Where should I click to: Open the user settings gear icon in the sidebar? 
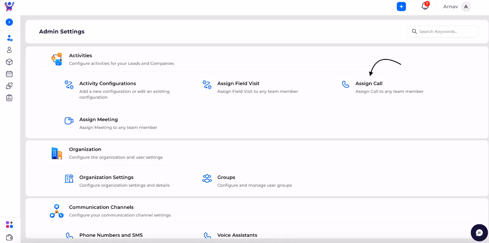point(9,38)
